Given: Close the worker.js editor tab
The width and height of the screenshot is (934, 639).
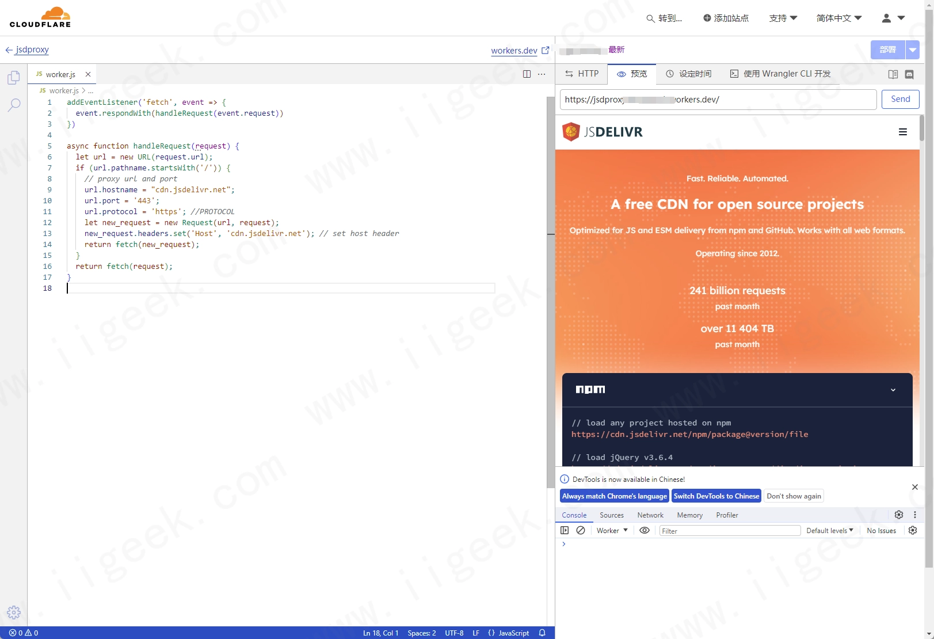Looking at the screenshot, I should (88, 74).
